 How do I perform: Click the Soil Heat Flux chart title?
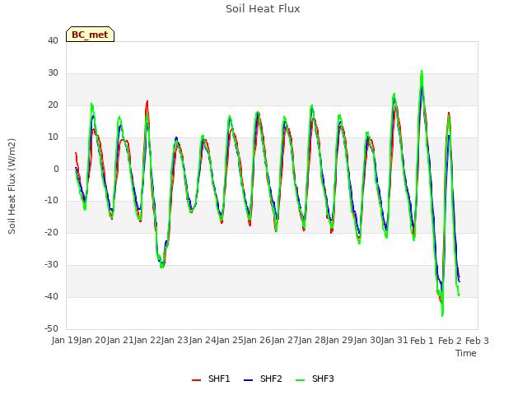click(263, 9)
